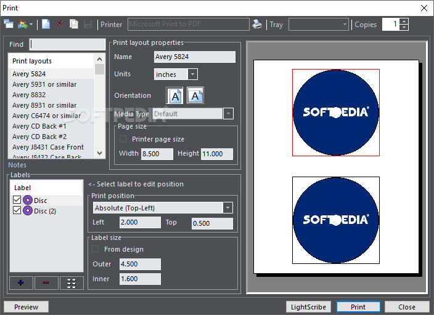This screenshot has width=434, height=315.
Task: Enable the Printer page size checkbox
Action: 123,138
